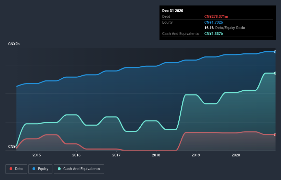This screenshot has width=281, height=180.
Task: Click the Equity label in tooltip
Action: (167, 22)
